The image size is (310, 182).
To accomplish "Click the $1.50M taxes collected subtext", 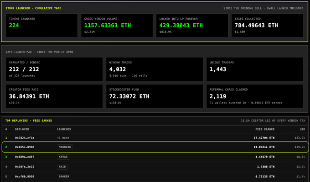I will coord(240,32).
